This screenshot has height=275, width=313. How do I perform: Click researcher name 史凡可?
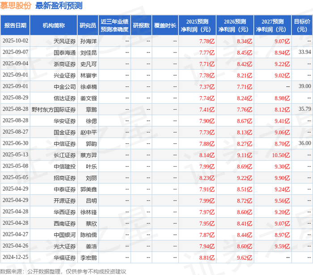(89, 64)
